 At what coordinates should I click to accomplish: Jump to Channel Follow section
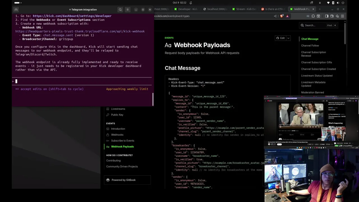(310, 45)
